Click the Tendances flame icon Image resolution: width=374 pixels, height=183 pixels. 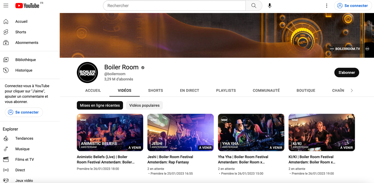[x=6, y=138]
